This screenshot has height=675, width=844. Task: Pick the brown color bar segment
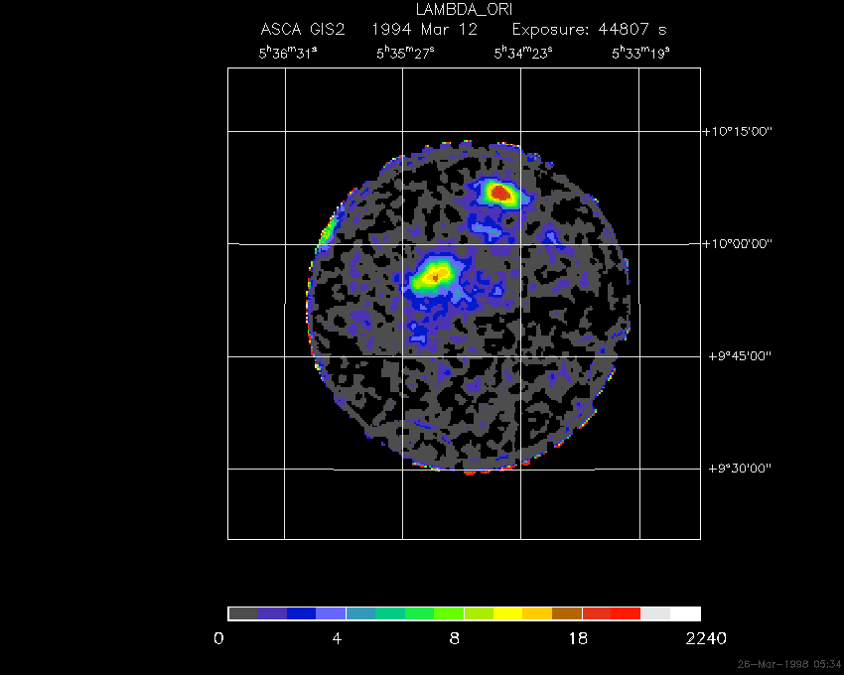pos(567,613)
